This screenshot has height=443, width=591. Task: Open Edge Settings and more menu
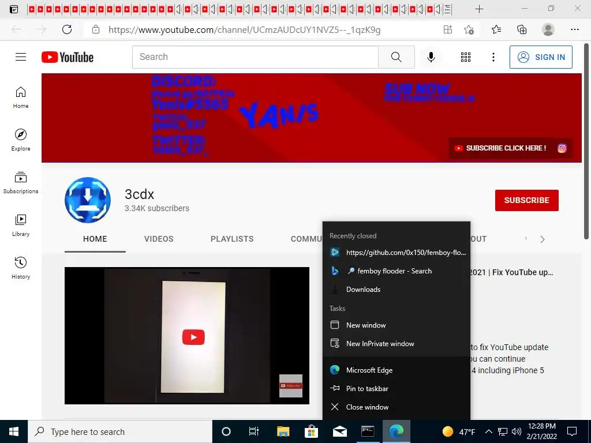[574, 29]
